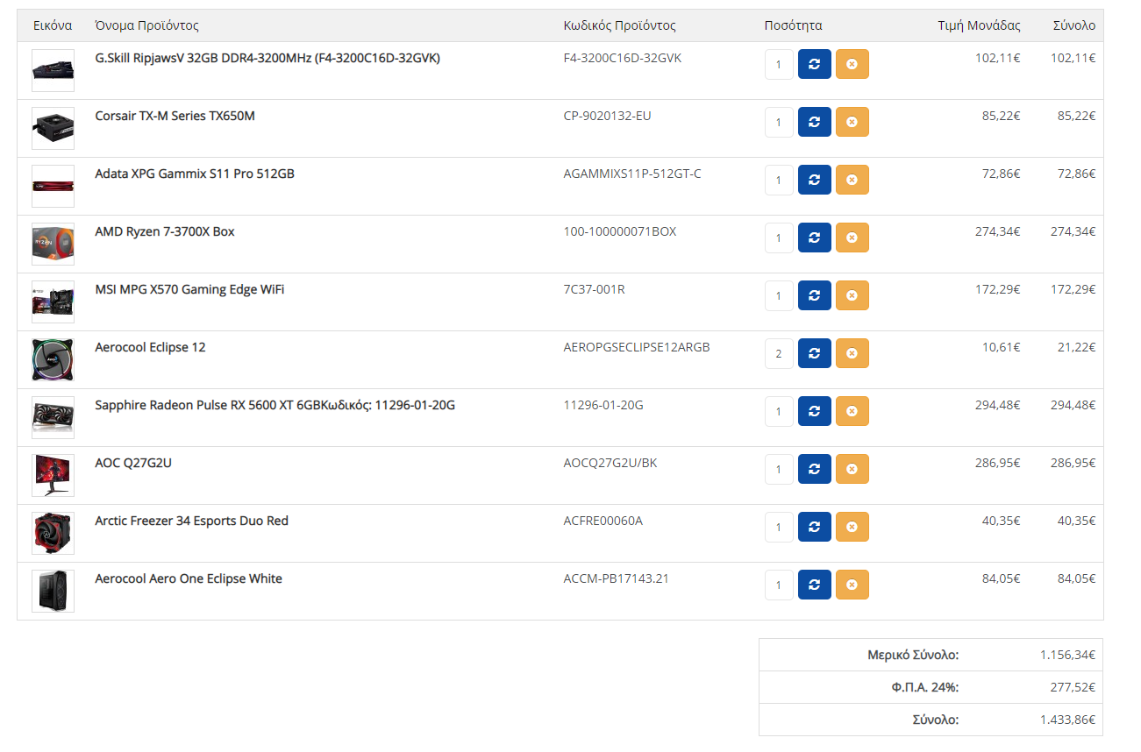Open G.Skill RipjawsV 32GB DDR4 product link
This screenshot has height=752, width=1141.
[x=267, y=58]
